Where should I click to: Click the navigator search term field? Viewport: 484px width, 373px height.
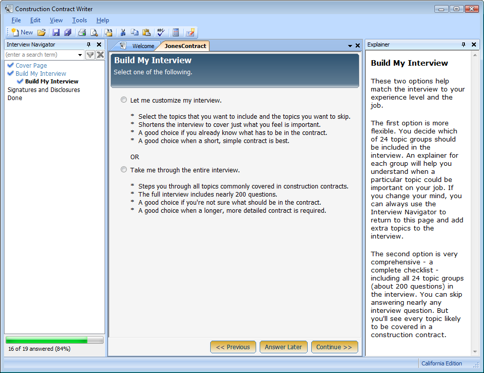click(x=41, y=55)
